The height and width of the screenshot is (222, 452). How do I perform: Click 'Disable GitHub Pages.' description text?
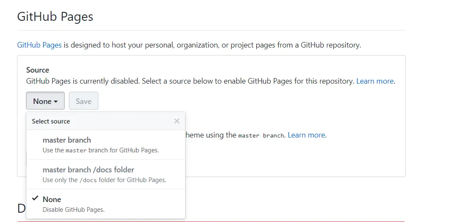(x=74, y=210)
